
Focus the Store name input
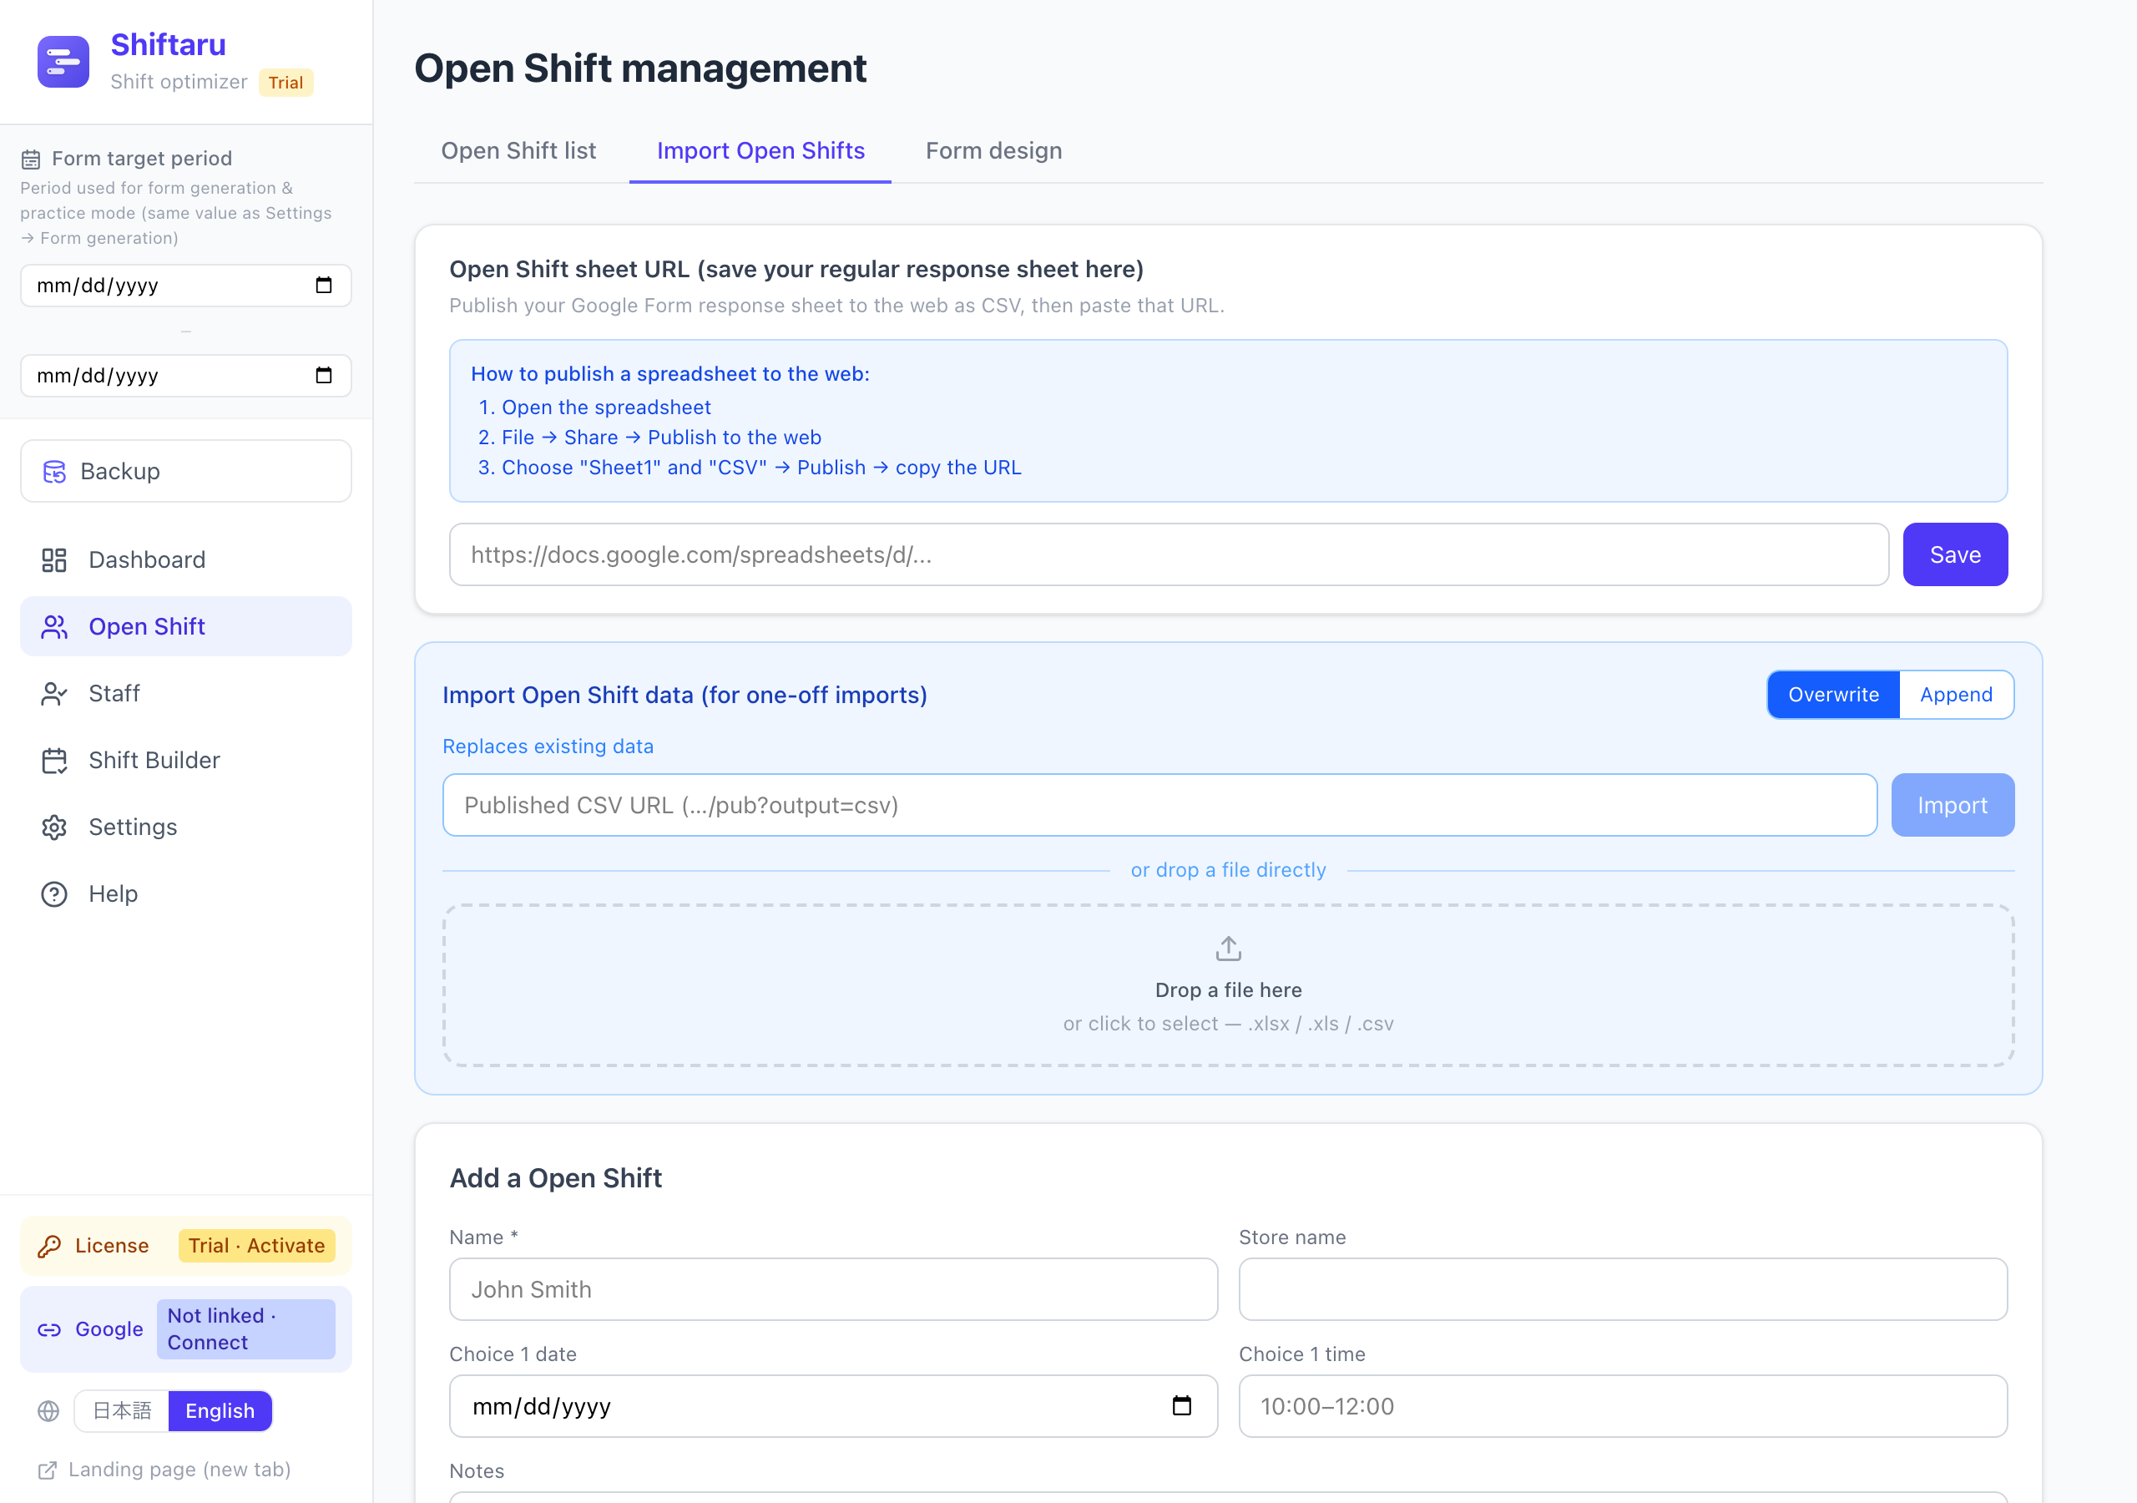click(x=1622, y=1290)
